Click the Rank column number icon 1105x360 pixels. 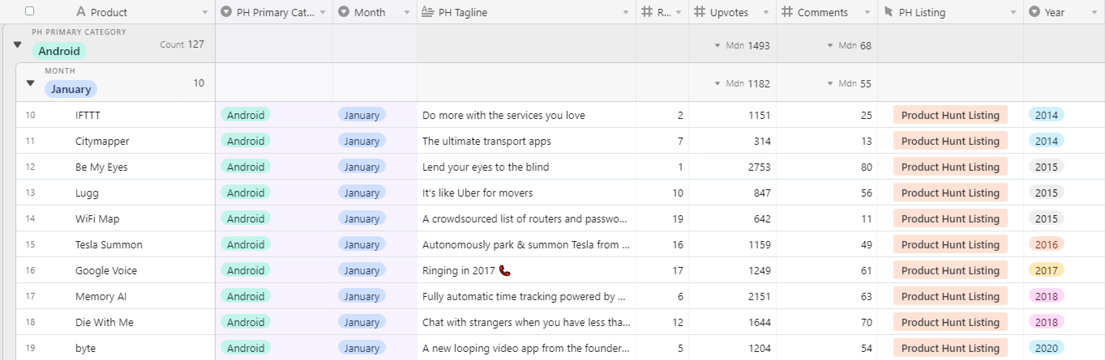[x=647, y=12]
